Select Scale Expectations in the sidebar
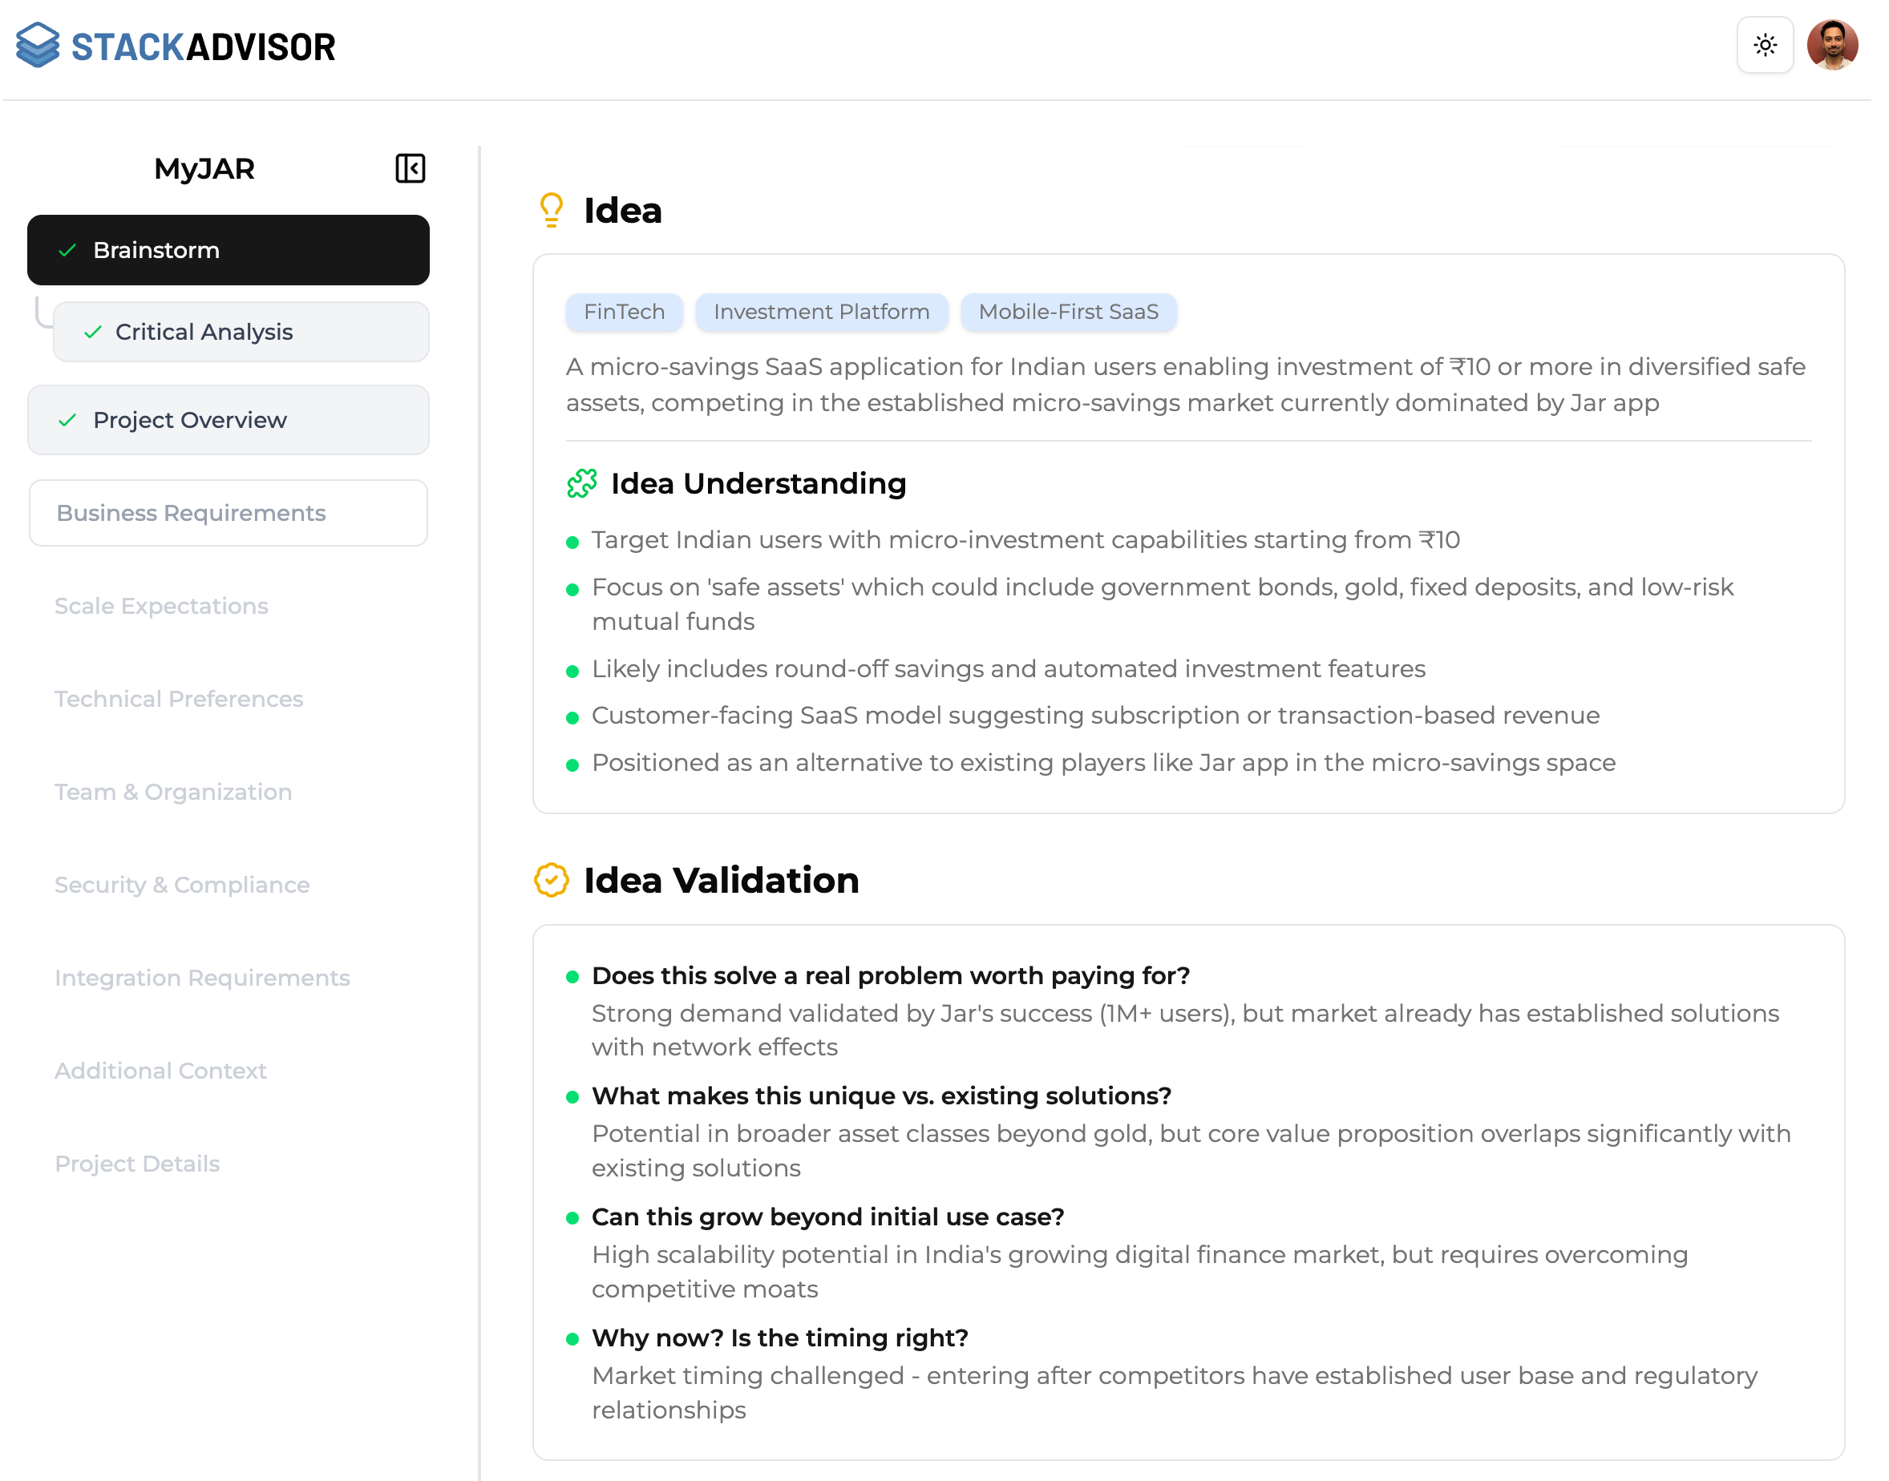1889x1481 pixels. (161, 606)
